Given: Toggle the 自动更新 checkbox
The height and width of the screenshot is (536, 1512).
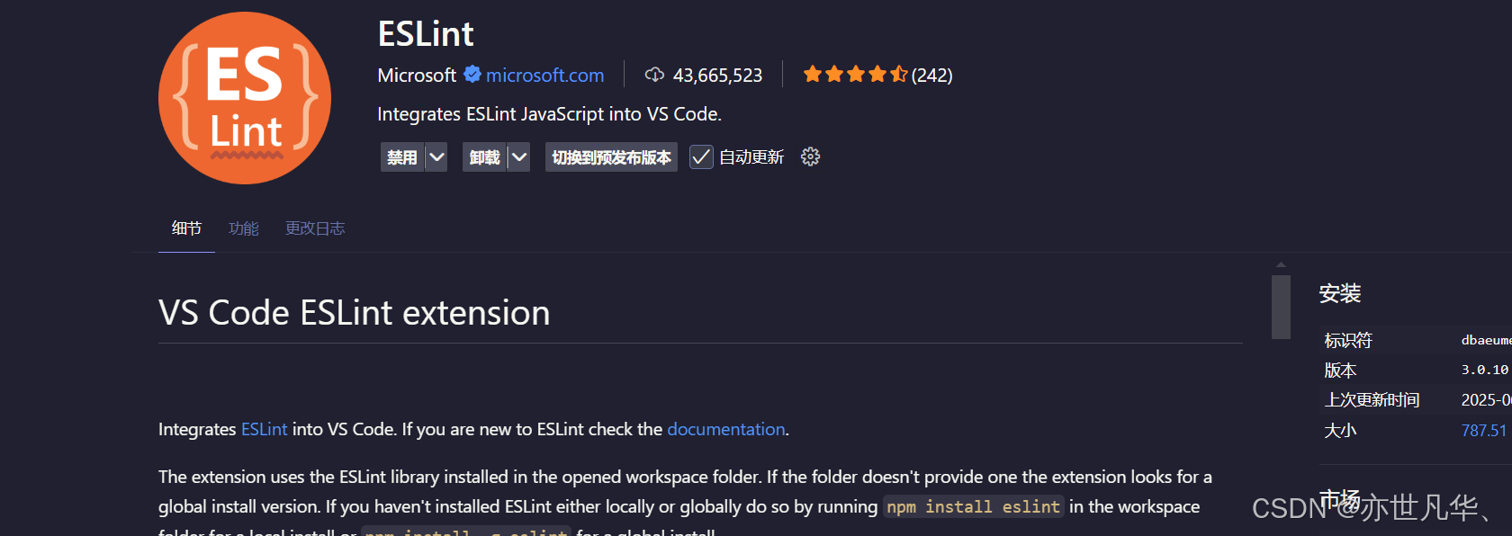Looking at the screenshot, I should (x=701, y=157).
